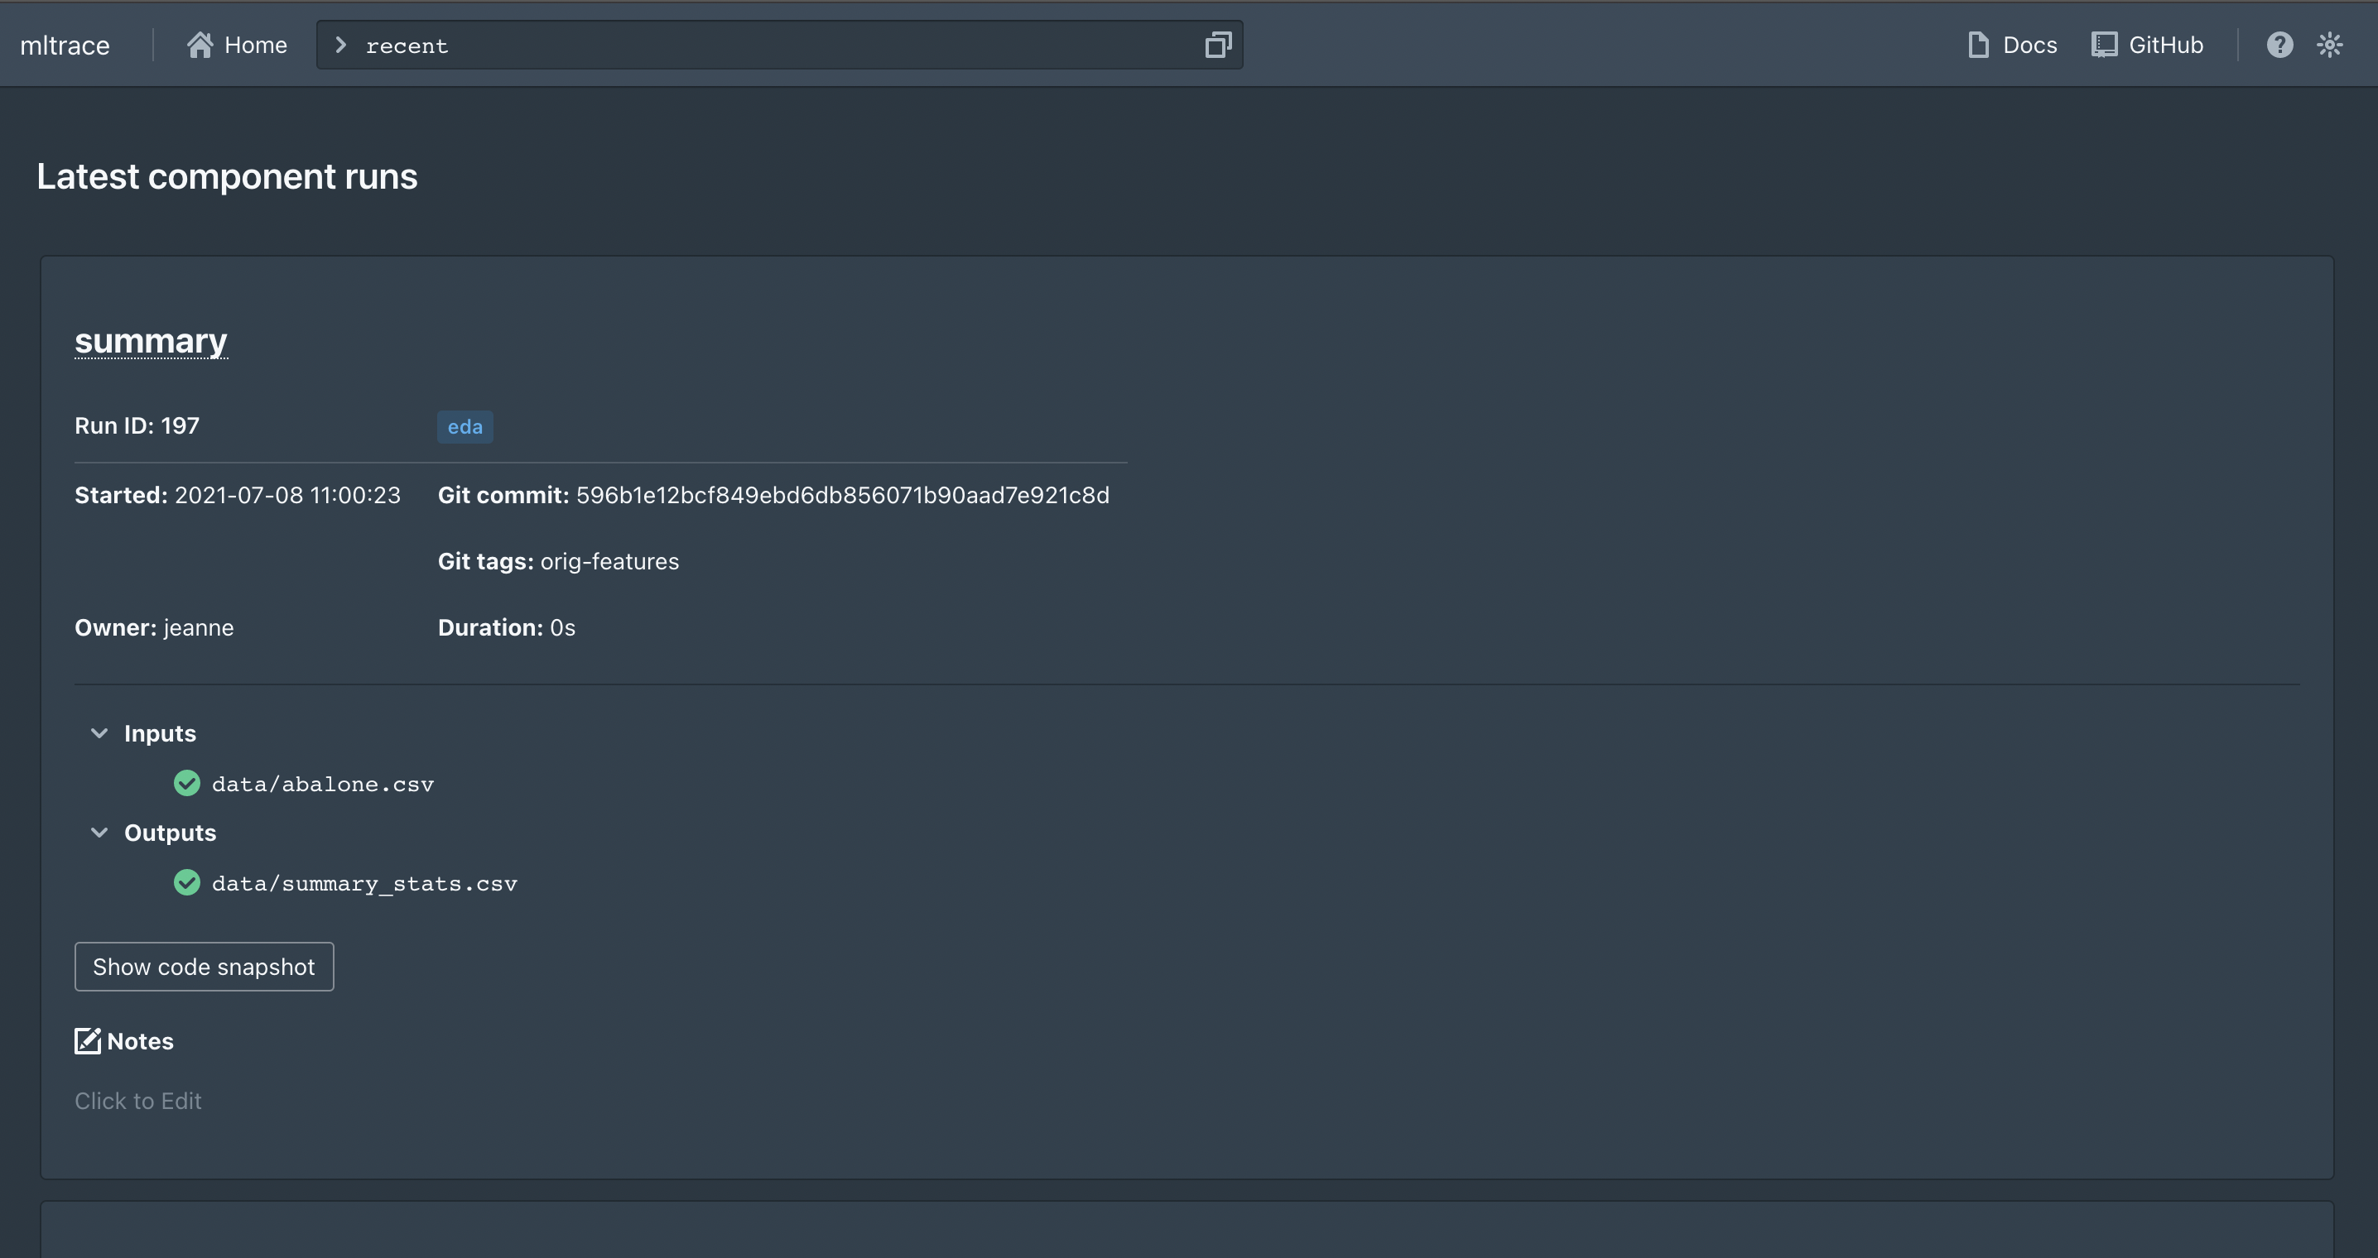Viewport: 2378px width, 1258px height.
Task: Open the help question mark icon
Action: click(x=2279, y=45)
